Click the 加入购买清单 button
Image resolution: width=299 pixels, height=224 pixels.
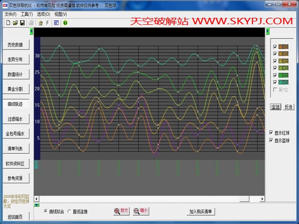tap(201, 211)
